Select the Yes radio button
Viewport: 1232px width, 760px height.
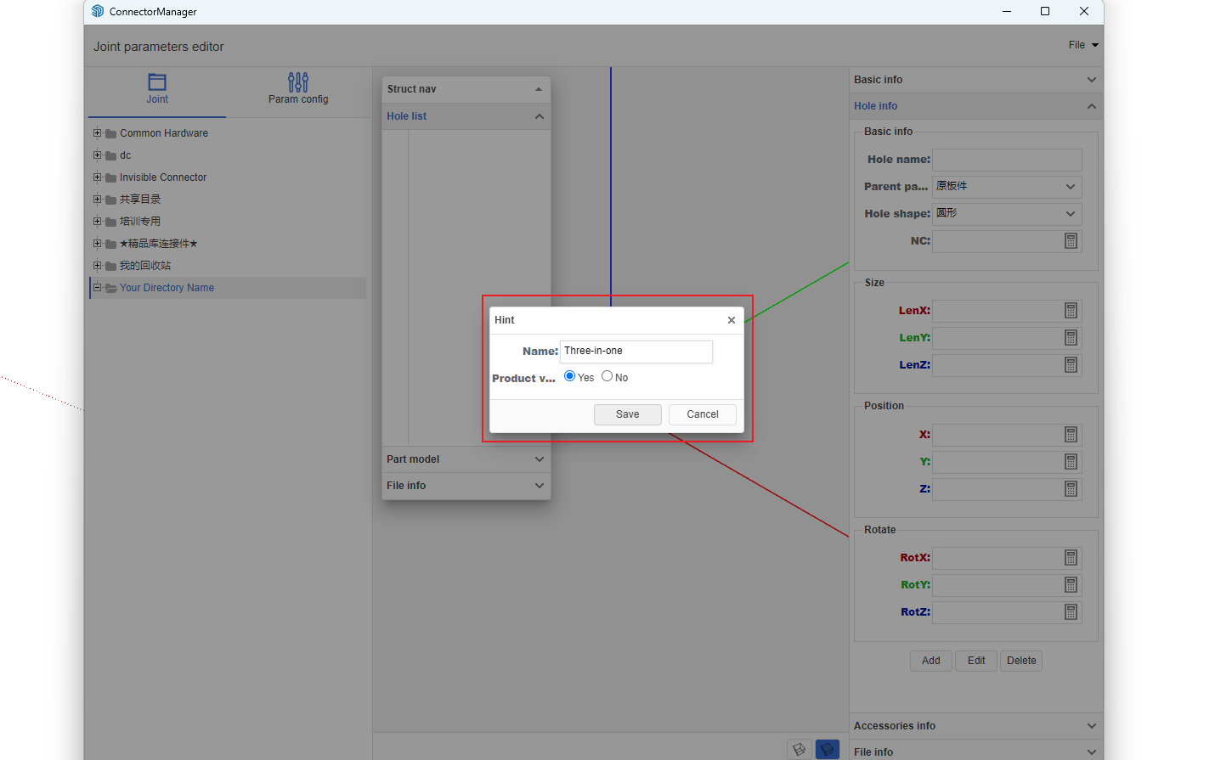click(569, 376)
